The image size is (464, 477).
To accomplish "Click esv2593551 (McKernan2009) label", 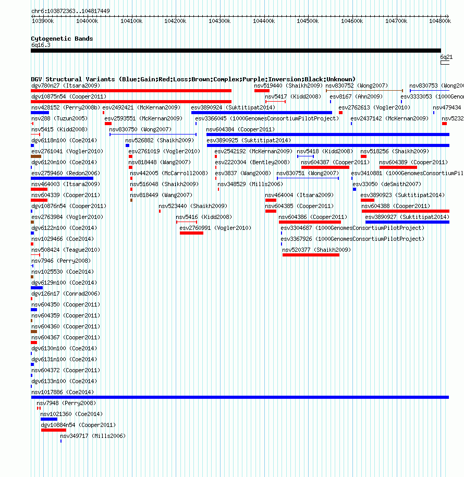I will [x=143, y=119].
